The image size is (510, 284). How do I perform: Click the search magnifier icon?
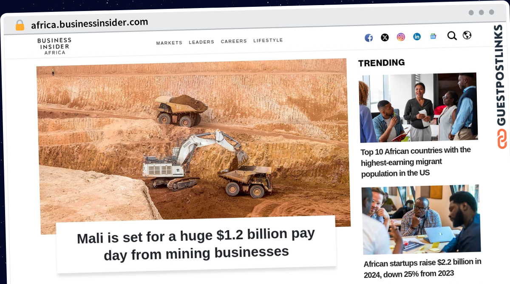click(x=452, y=36)
